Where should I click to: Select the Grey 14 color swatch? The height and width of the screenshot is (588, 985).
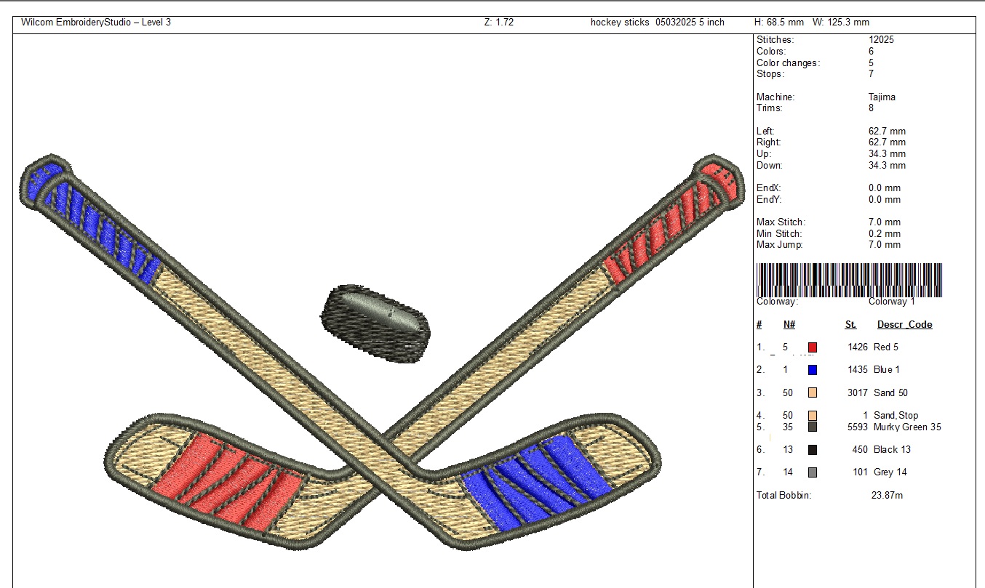click(812, 472)
